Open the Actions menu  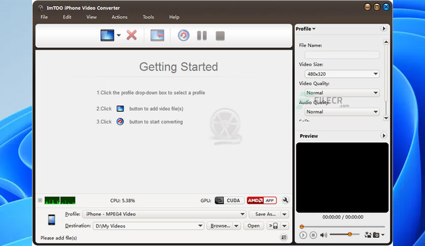(119, 17)
